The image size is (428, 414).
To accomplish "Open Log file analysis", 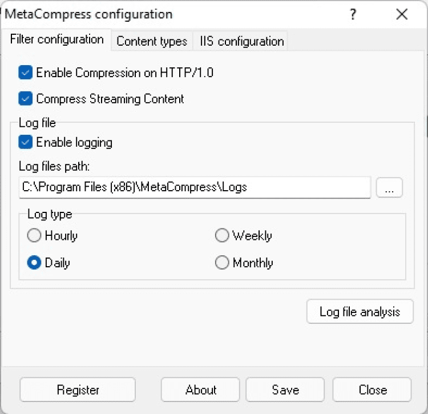I will (360, 312).
